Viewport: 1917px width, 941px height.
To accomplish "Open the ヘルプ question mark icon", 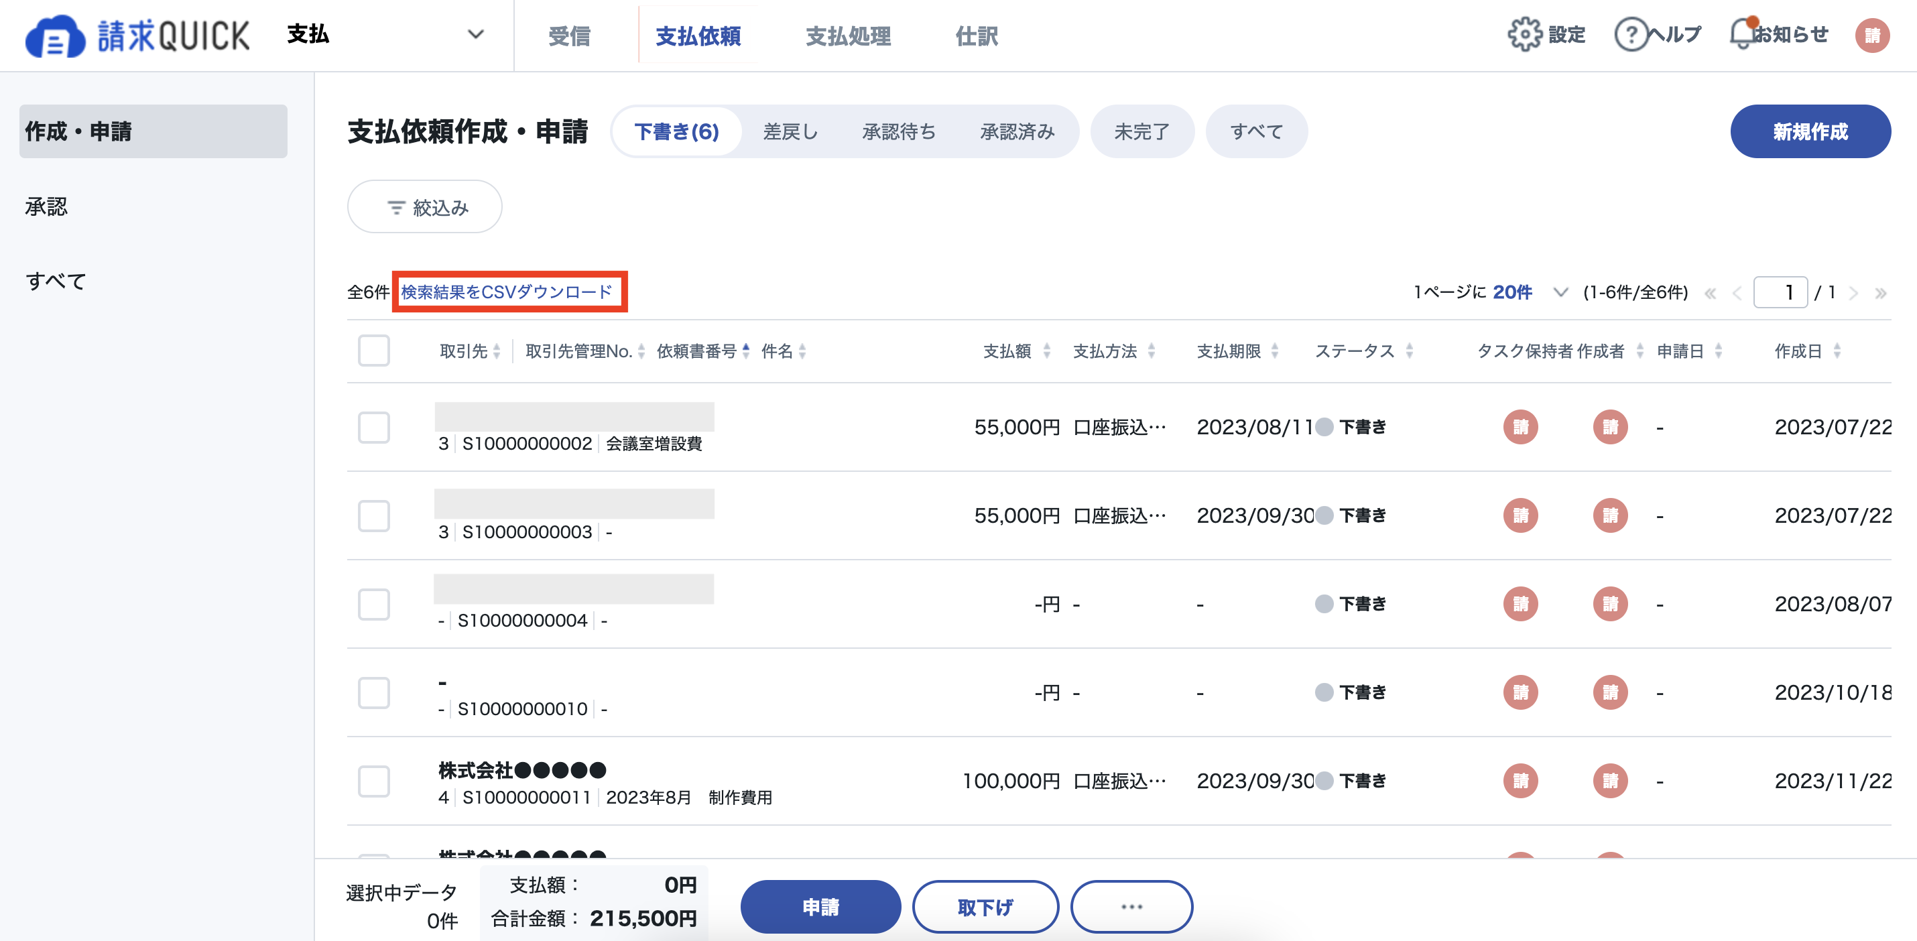I will click(x=1631, y=34).
